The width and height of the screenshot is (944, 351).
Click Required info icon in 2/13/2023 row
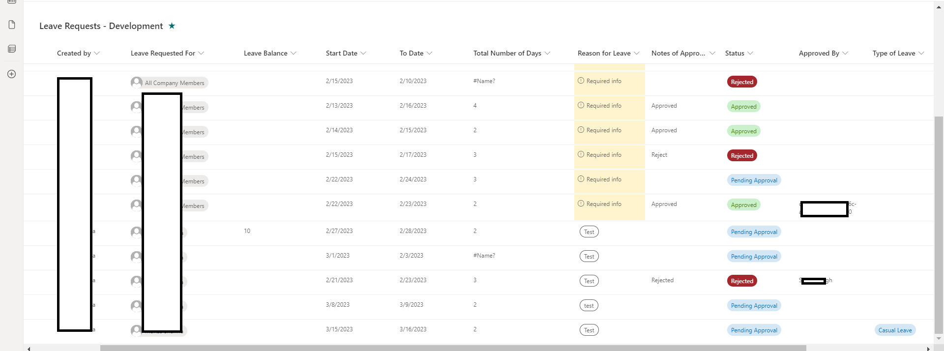581,105
